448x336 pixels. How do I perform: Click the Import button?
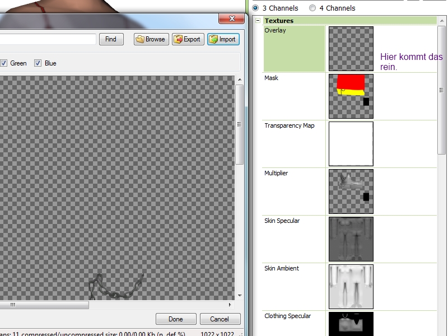click(x=223, y=39)
